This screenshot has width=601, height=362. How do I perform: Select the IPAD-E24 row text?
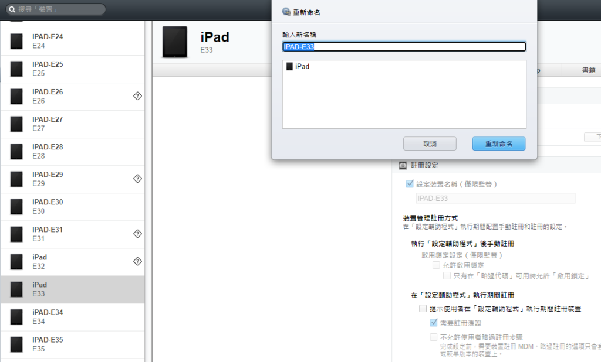coord(48,37)
